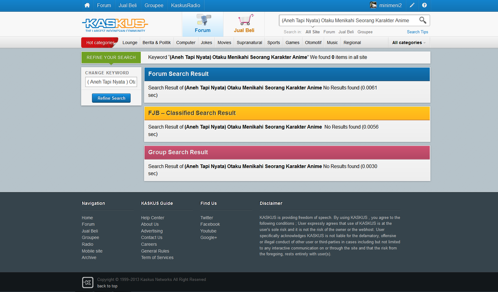Viewport: 498px width, 292px height.
Task: Open the Contact Us link
Action: (152, 238)
